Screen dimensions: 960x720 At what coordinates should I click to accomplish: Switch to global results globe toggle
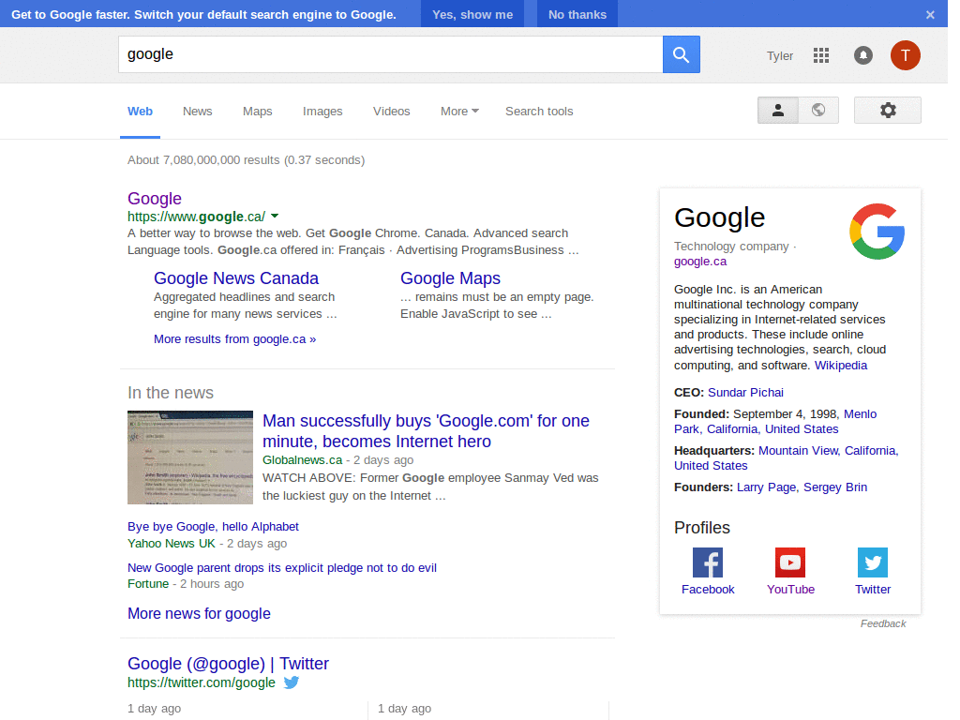(x=818, y=111)
